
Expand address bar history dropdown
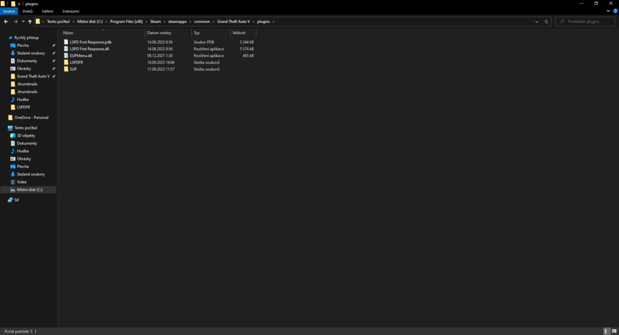click(x=537, y=22)
